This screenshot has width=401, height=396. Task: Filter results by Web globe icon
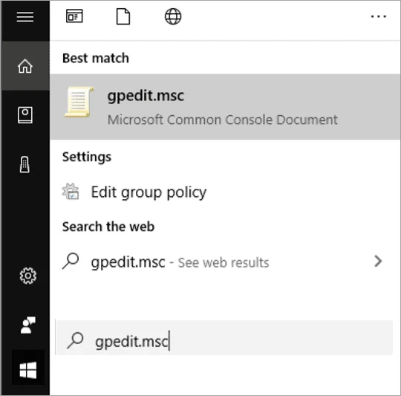[173, 16]
